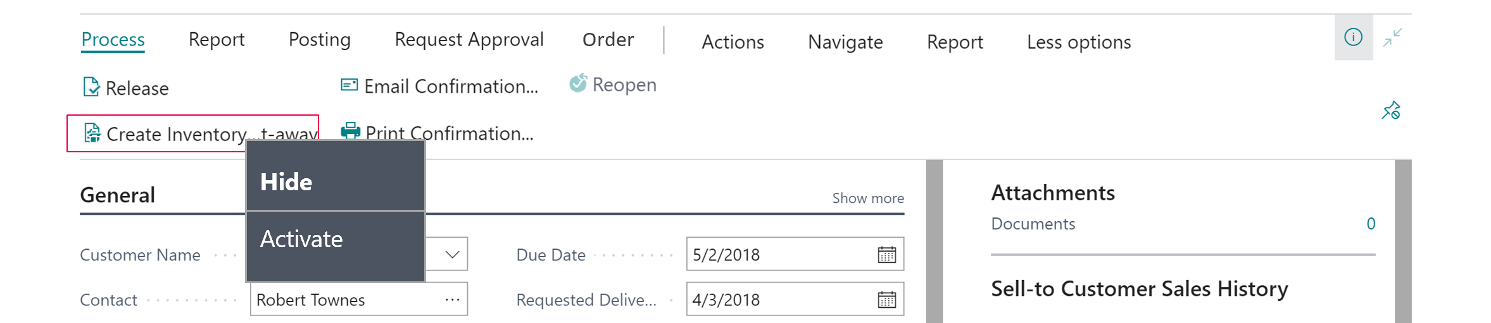Click the collapse page arrows icon
Screen dimensions: 1491x323
1392,37
